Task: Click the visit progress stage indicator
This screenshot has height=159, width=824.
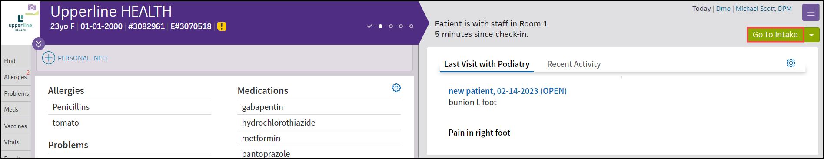Action: coord(390,26)
